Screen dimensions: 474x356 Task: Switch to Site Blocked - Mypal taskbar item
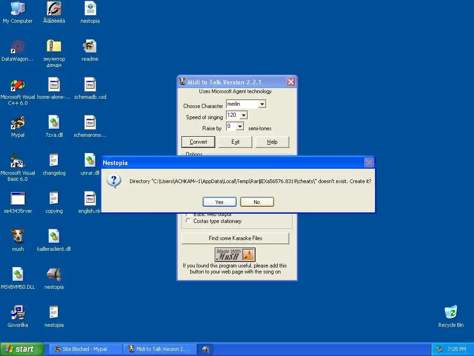[x=86, y=349]
